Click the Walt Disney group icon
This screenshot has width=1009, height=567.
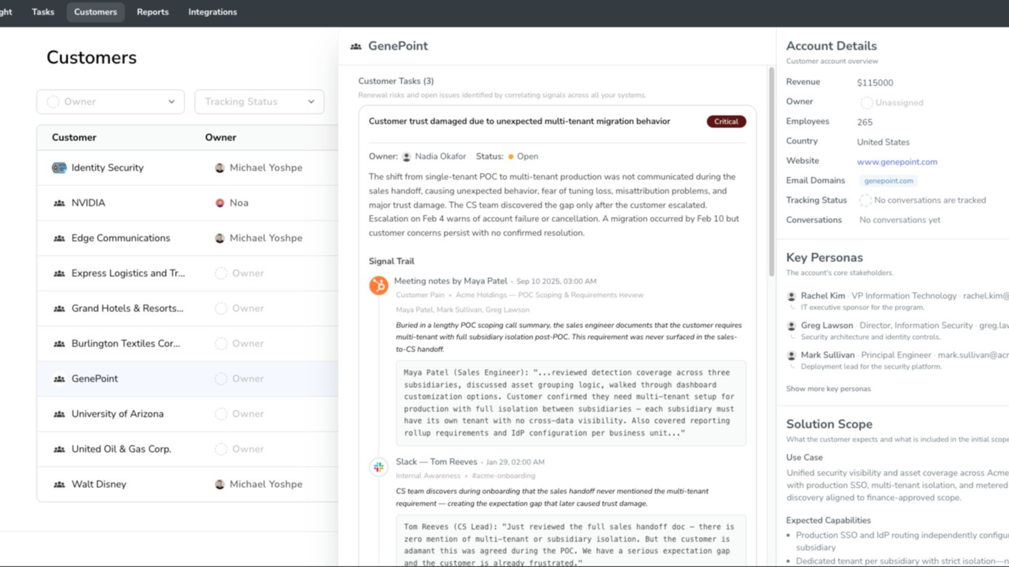coord(59,484)
